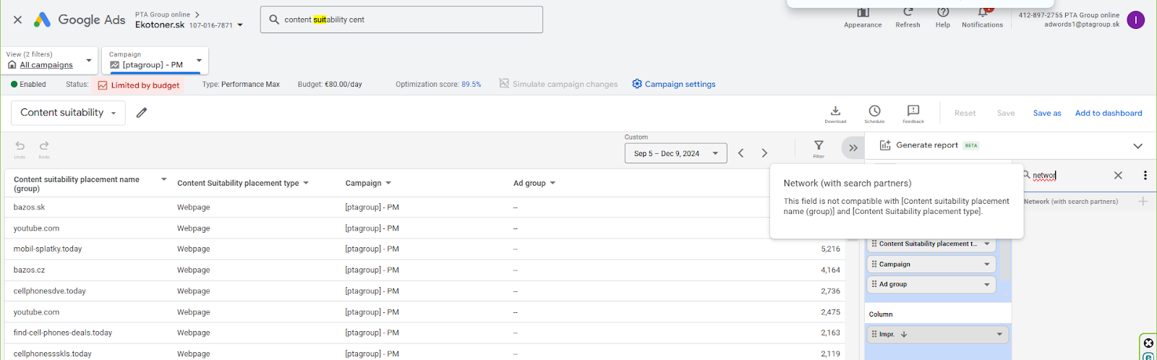Click Add to dashboard
Viewport: 1157px width, 360px height.
[1109, 113]
